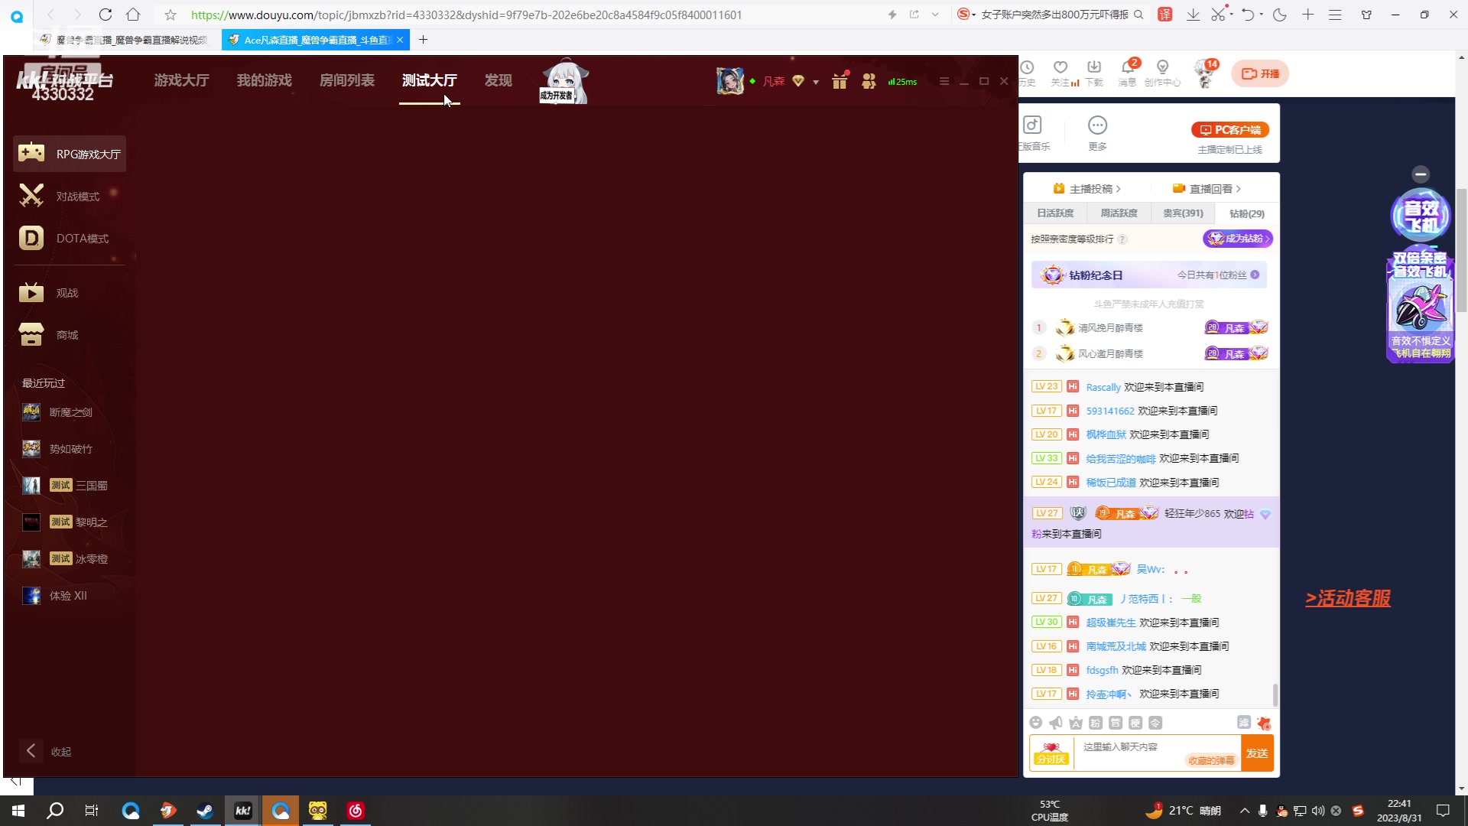The image size is (1468, 826).
Task: Collapse the 音效飞机 floating widget
Action: click(1421, 174)
